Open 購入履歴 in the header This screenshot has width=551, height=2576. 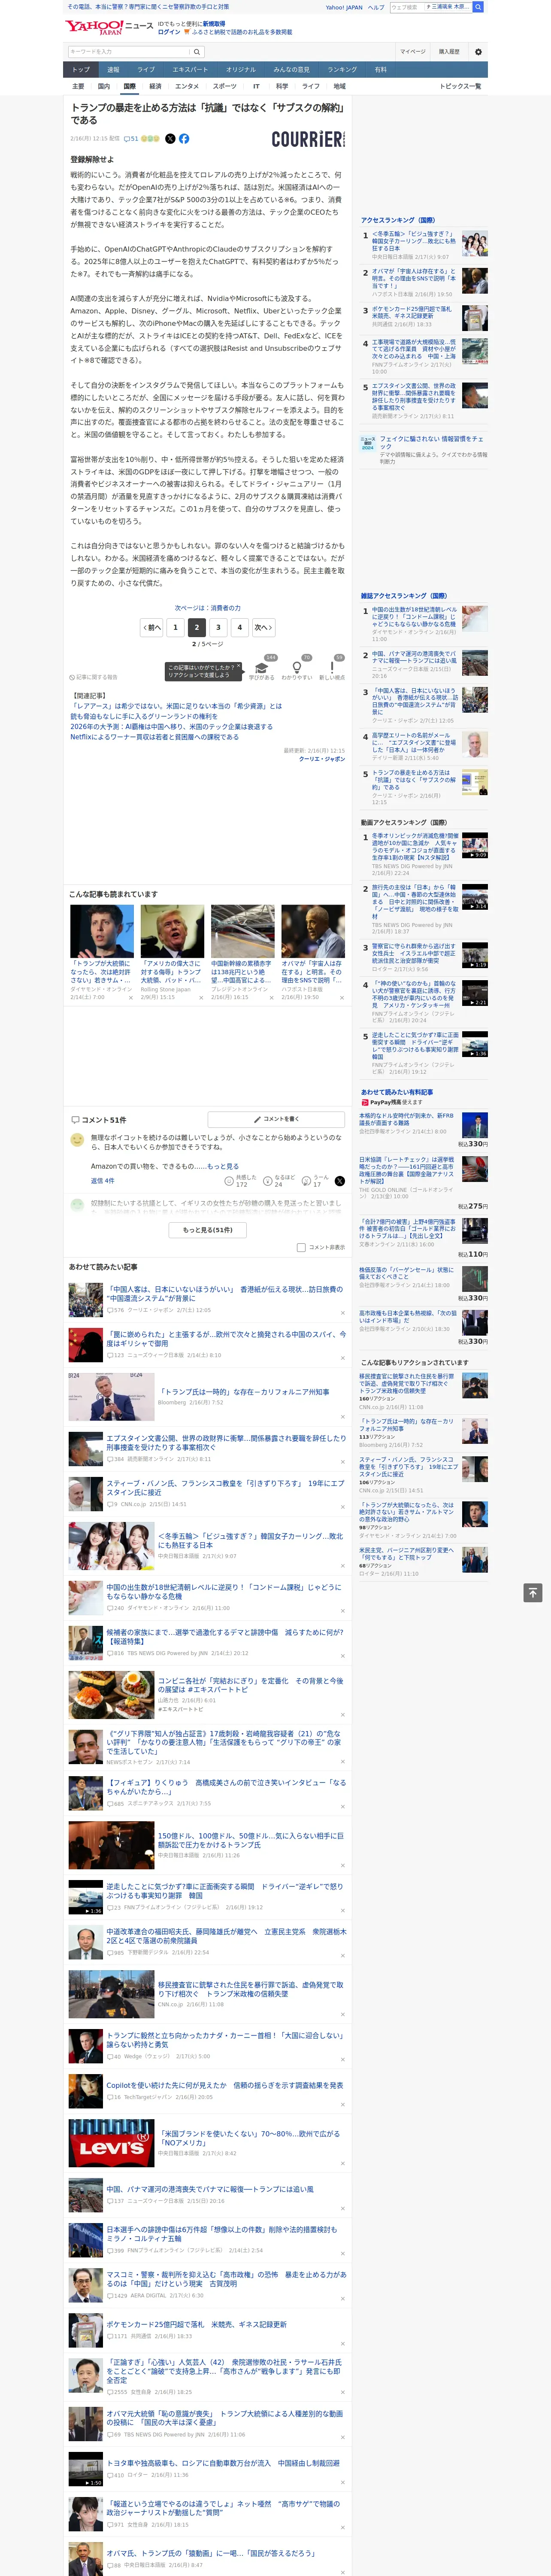(x=449, y=52)
